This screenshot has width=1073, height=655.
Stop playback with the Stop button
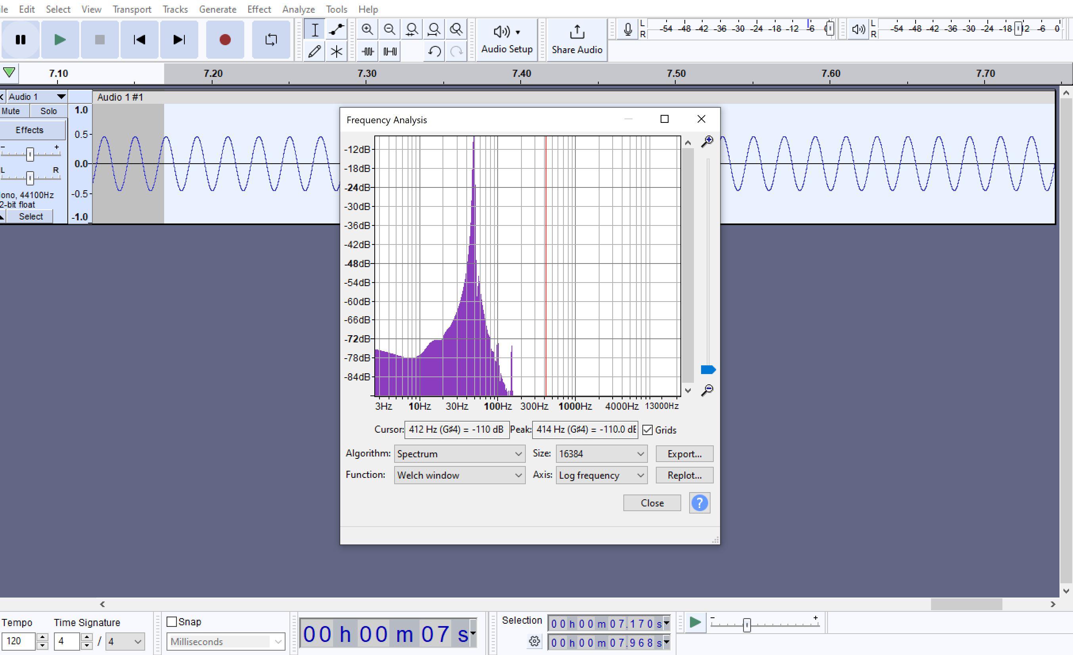pyautogui.click(x=100, y=40)
